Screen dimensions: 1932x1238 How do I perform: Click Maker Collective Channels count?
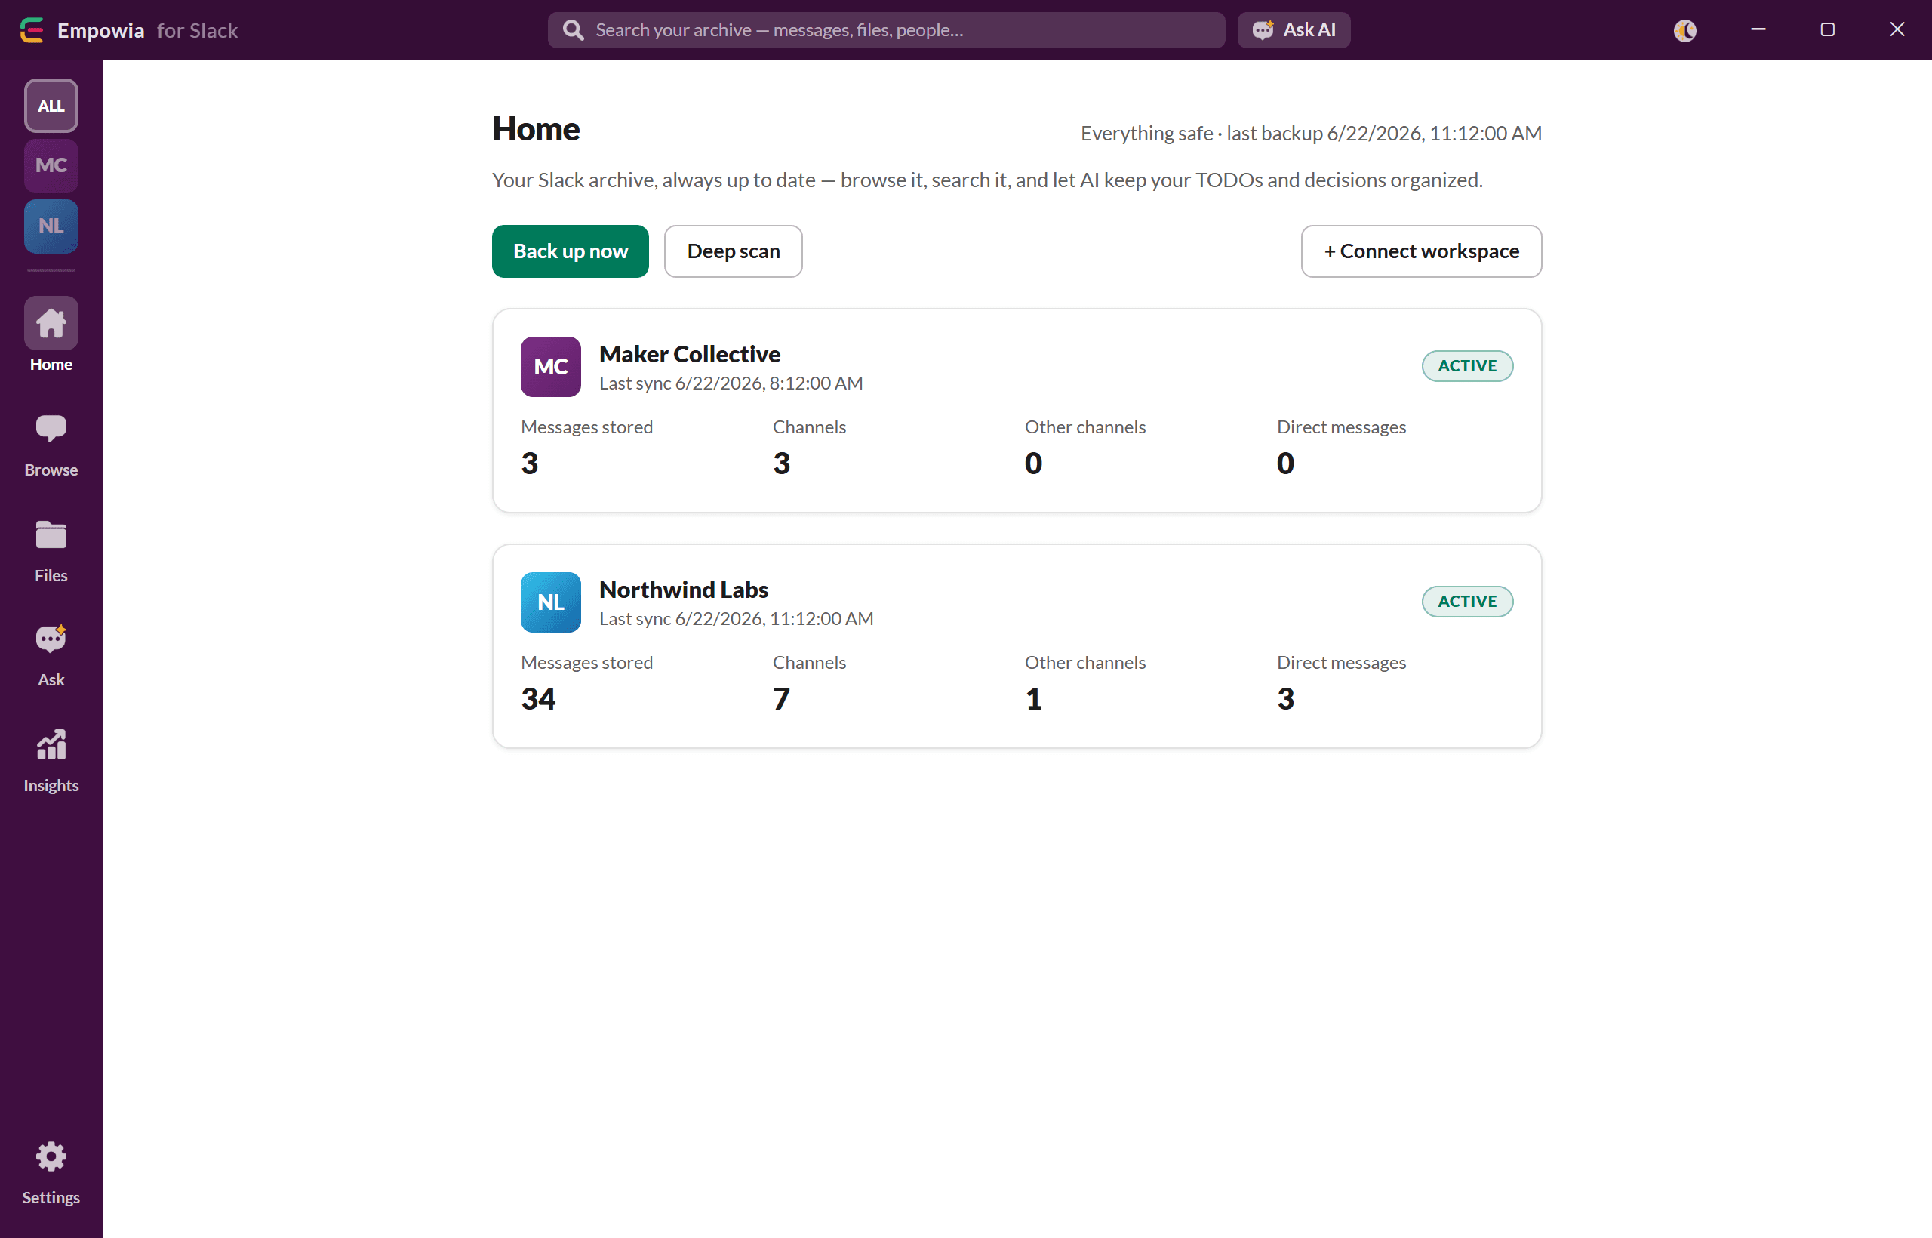pyautogui.click(x=782, y=463)
